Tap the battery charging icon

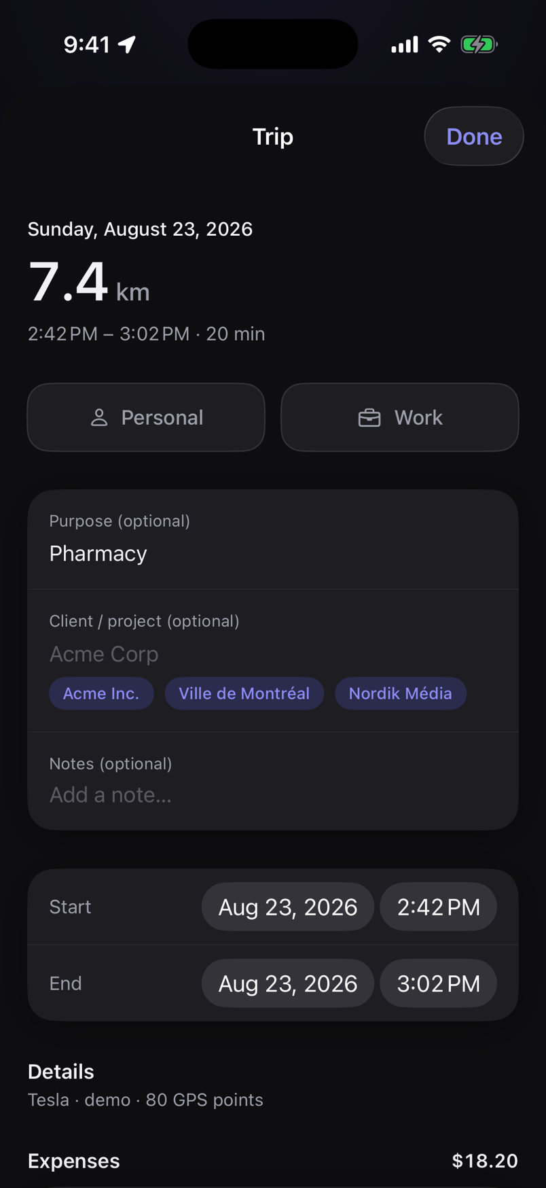479,45
